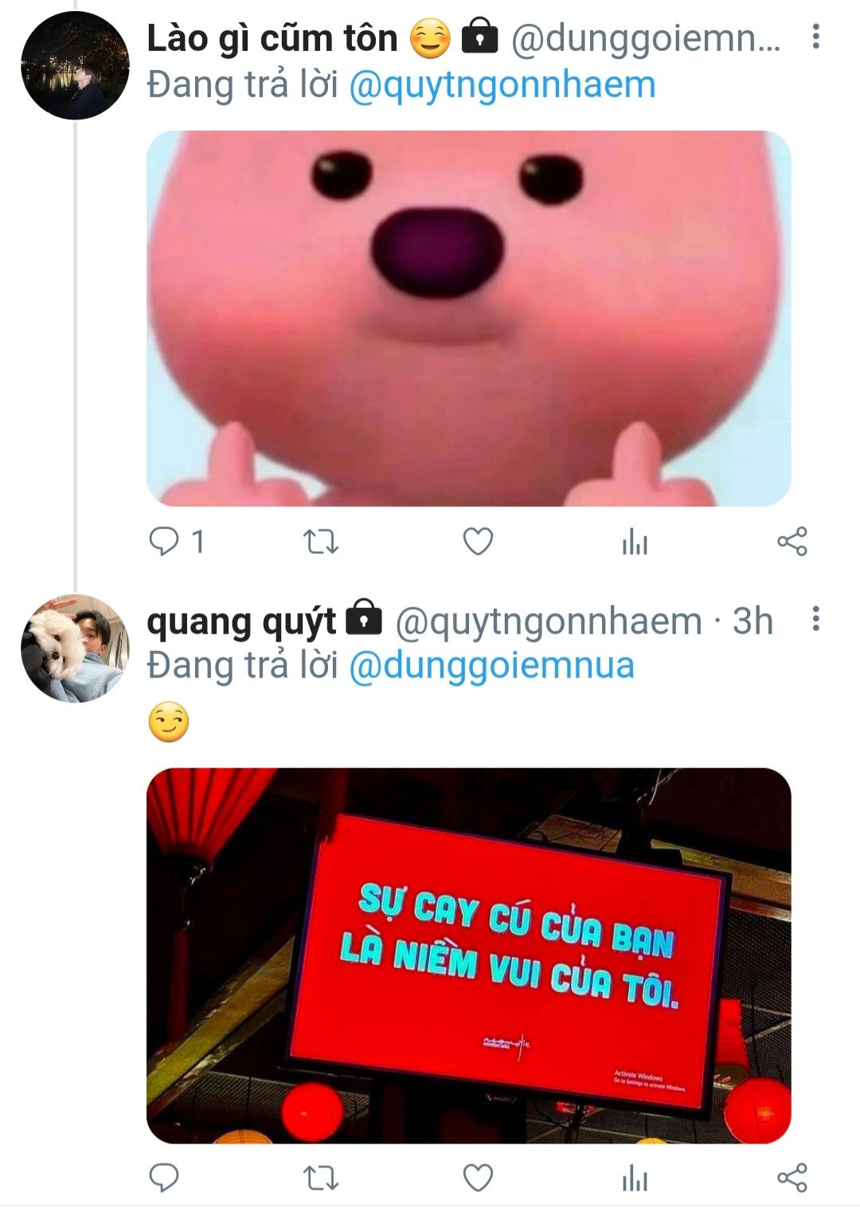Like the pink character meme tweet

(478, 542)
